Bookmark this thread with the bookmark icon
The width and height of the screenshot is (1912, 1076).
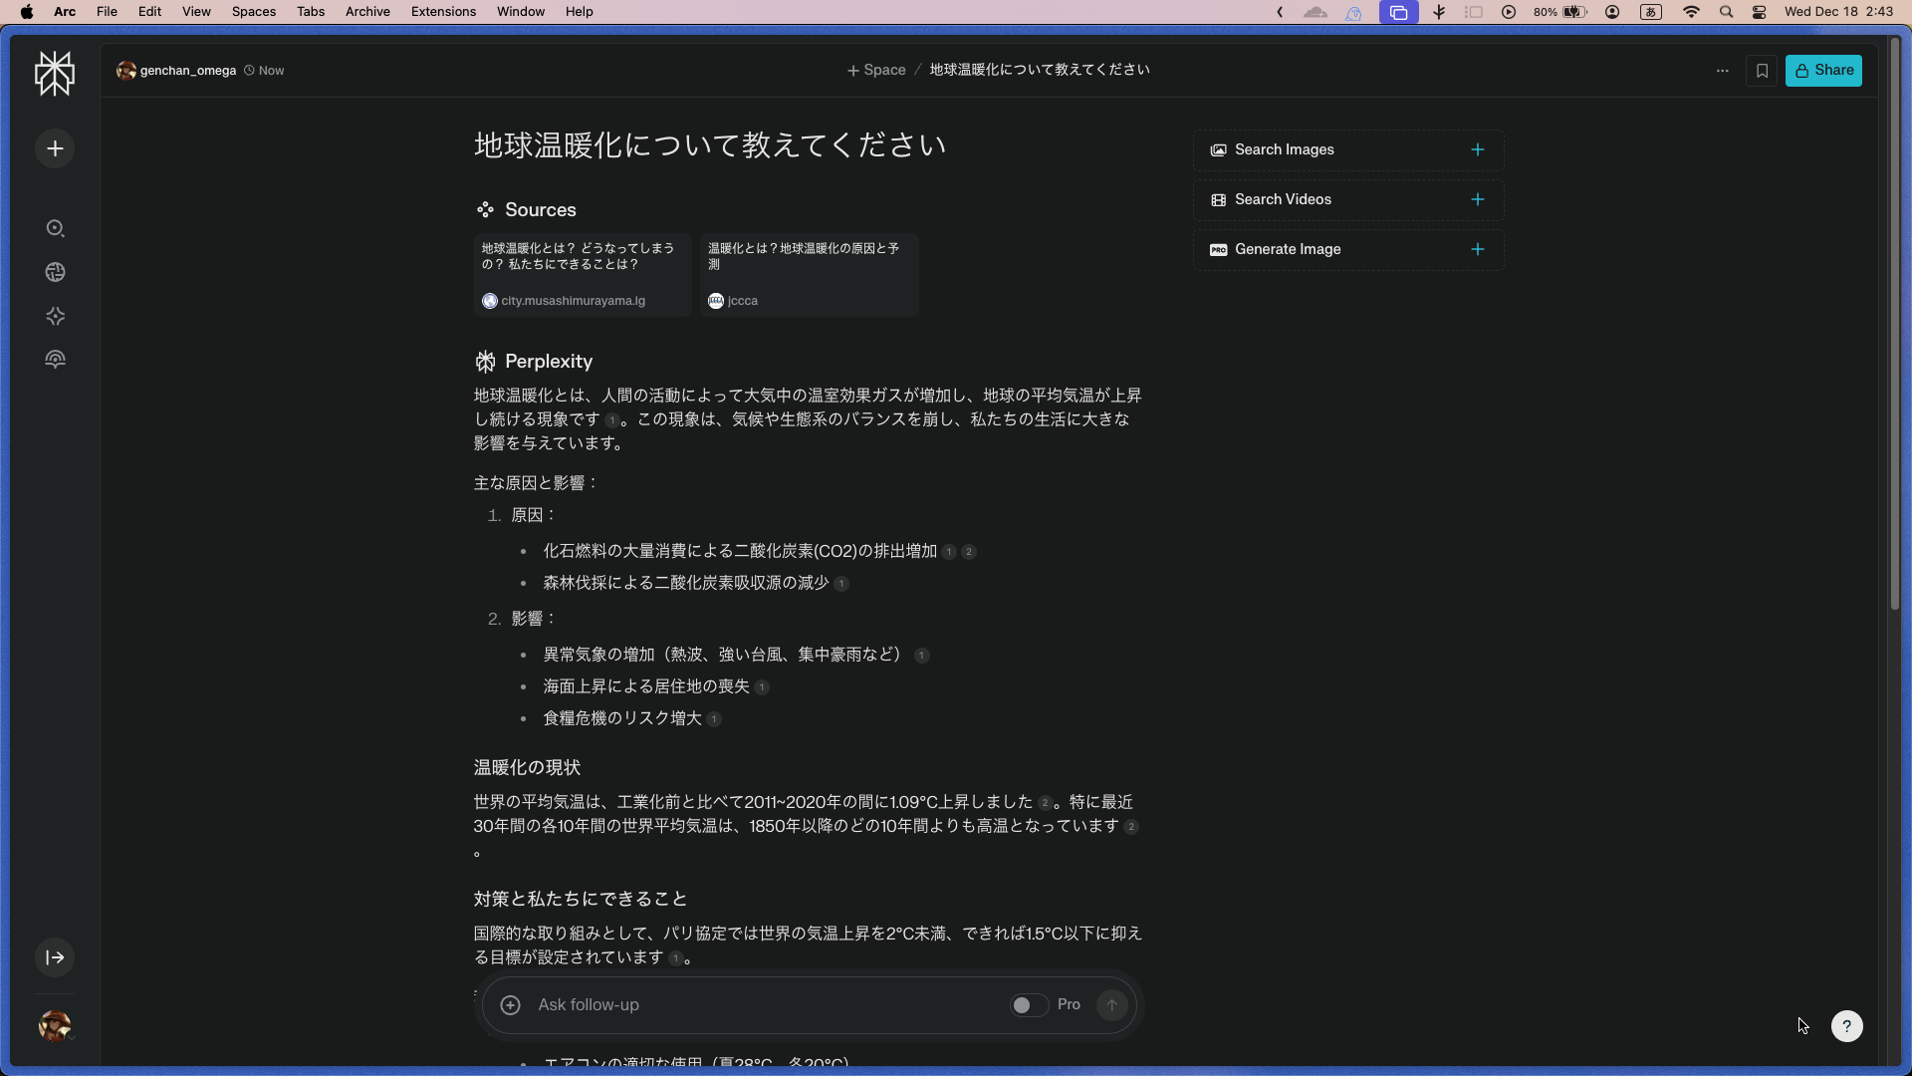point(1762,70)
